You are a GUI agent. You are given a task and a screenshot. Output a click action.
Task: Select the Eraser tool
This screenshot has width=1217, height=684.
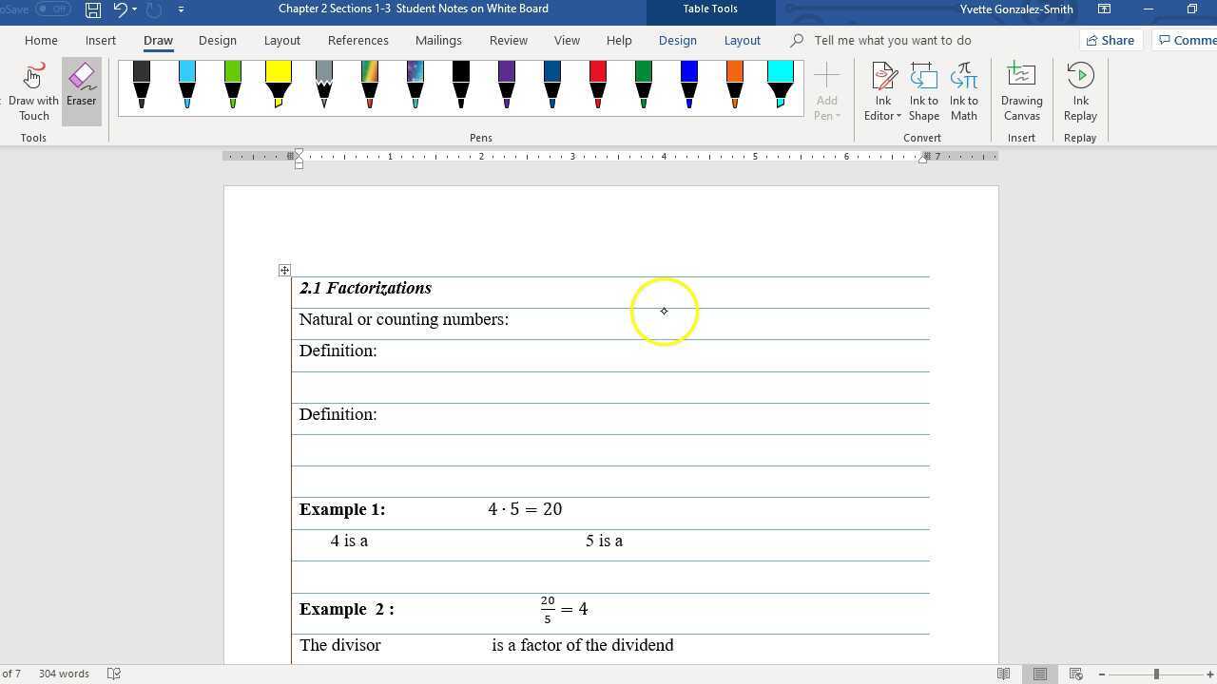(81, 84)
